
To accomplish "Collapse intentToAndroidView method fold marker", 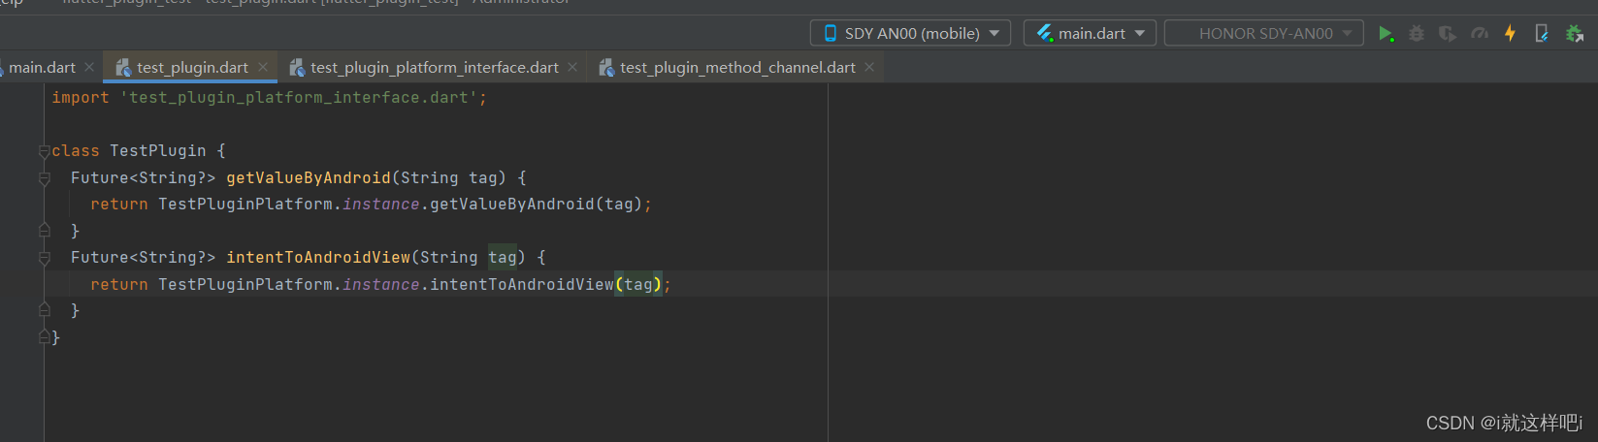I will (x=44, y=258).
